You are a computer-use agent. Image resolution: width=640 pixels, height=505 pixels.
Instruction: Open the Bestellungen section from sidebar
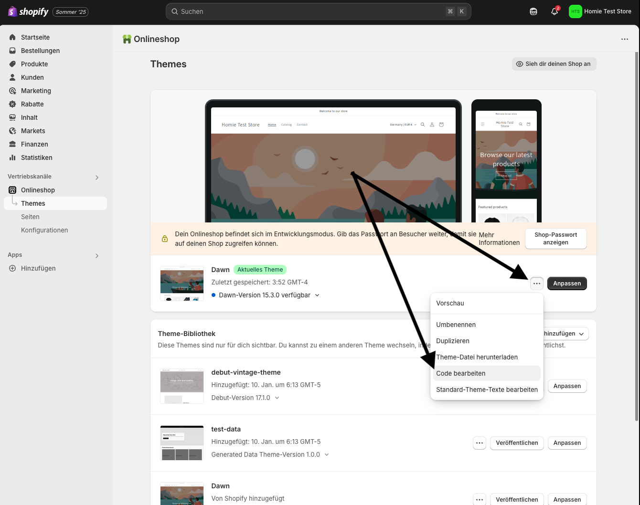40,51
